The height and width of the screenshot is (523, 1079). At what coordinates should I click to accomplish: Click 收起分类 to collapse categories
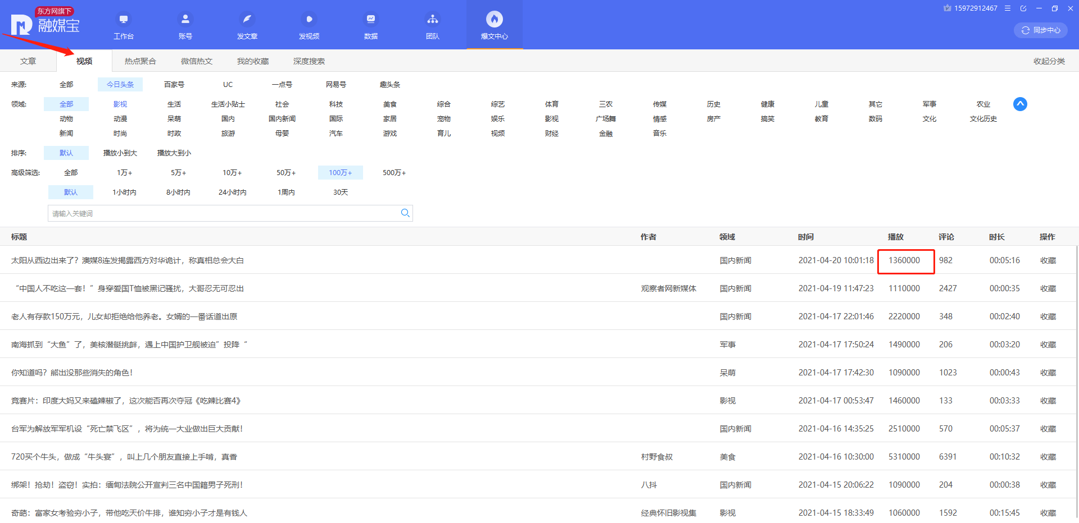pos(1049,61)
